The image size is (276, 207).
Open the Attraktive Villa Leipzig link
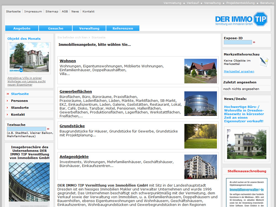(26, 81)
